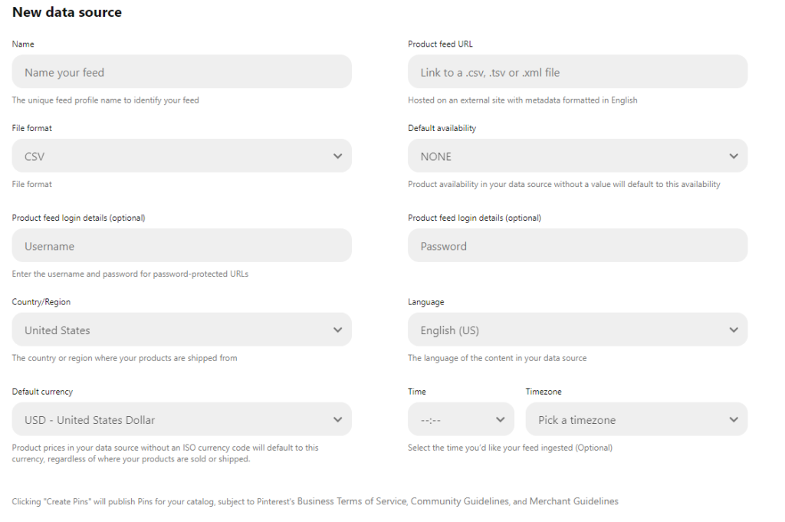The width and height of the screenshot is (785, 522).
Task: Open the Business Terms of Service link
Action: click(353, 501)
